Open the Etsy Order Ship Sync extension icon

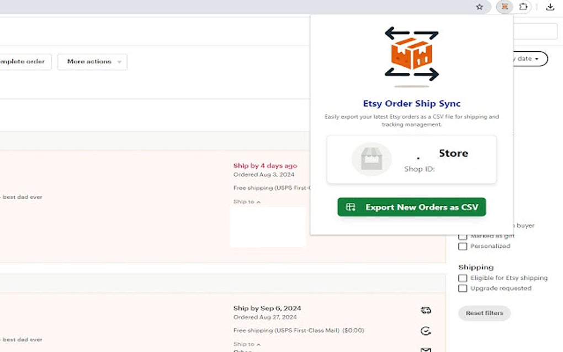pos(503,7)
